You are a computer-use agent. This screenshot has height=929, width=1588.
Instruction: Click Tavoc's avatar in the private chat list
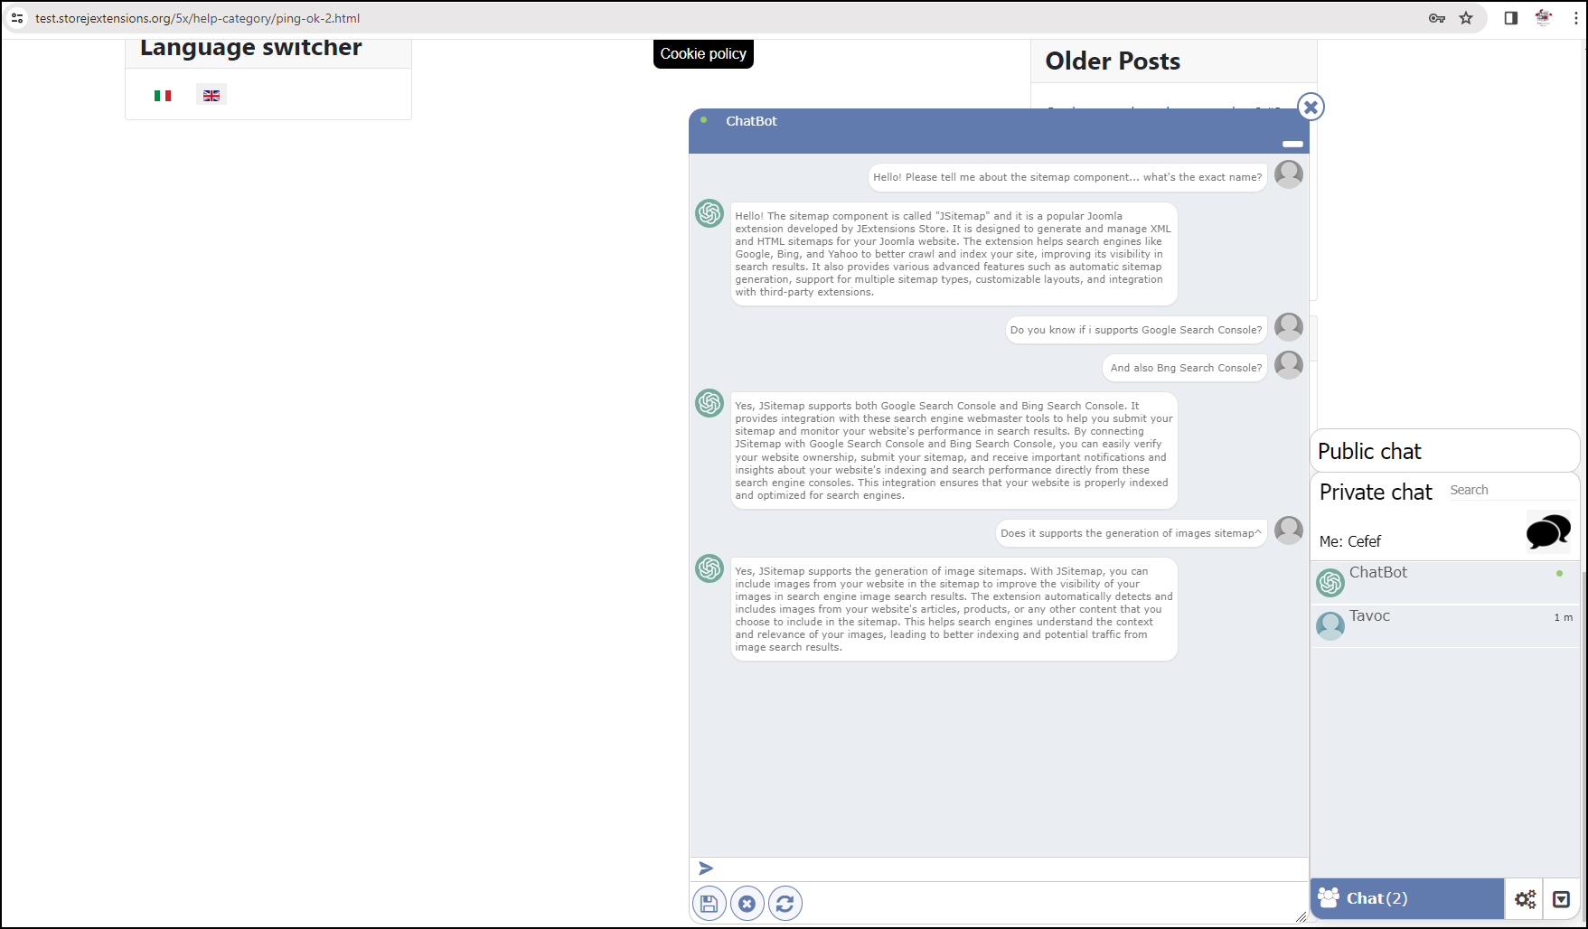1330,626
